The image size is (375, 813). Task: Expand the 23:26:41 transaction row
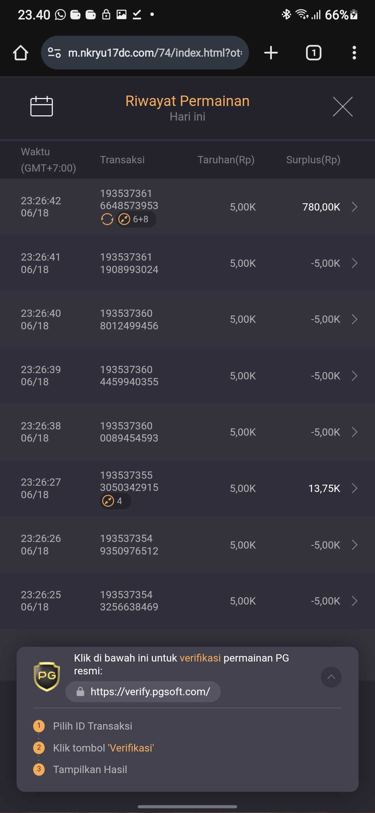187,263
